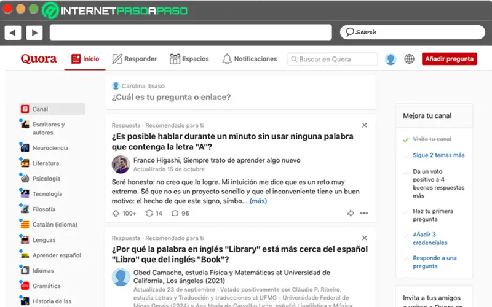Image resolution: width=492 pixels, height=307 pixels.
Task: Open the question about speaking without letter "A"
Action: click(x=232, y=142)
